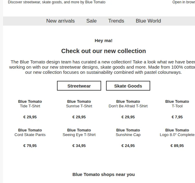This screenshot has width=195, height=183.
Task: Click the € 7,95 T-Tool price
Action: pyautogui.click(x=177, y=117)
